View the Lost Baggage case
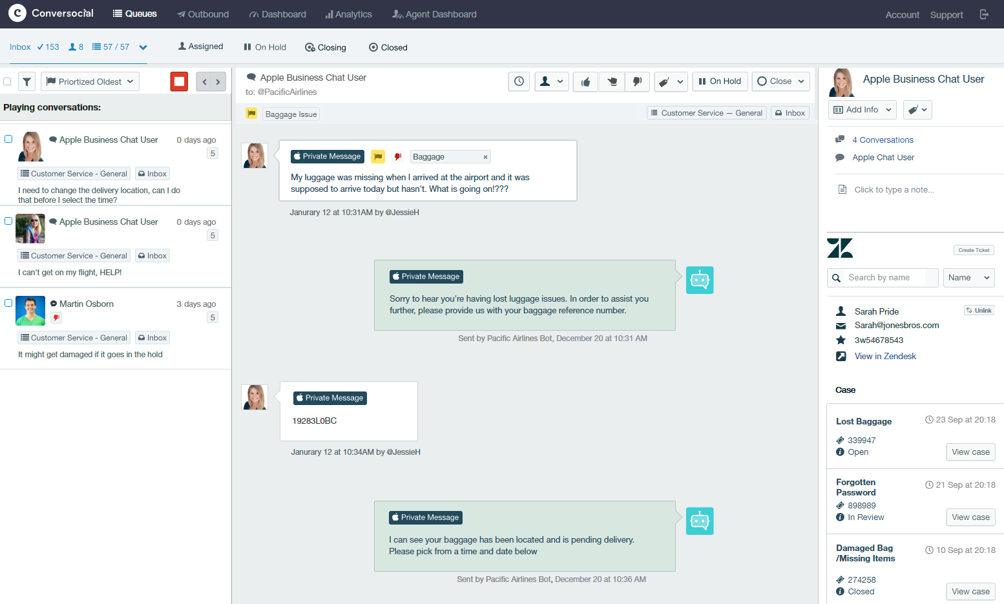This screenshot has height=604, width=1004. coord(970,452)
